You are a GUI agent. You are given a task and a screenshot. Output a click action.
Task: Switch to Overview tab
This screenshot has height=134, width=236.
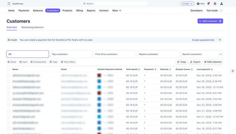(x=11, y=27)
